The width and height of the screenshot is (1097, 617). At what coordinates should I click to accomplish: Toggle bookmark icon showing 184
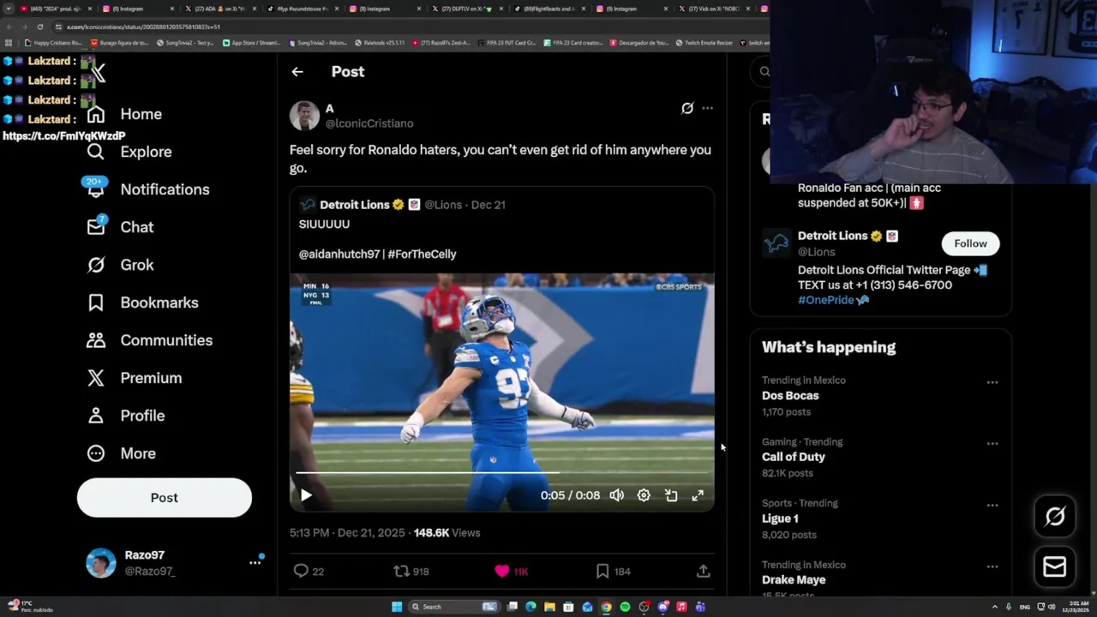602,571
